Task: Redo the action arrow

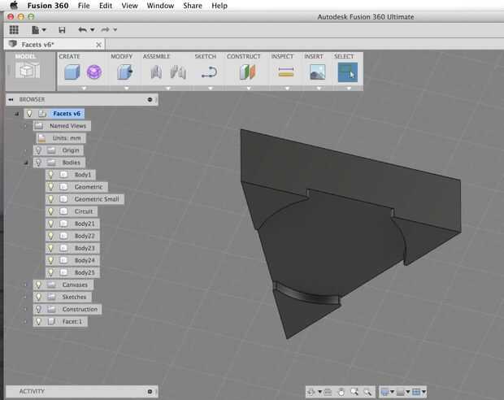Action: click(105, 29)
